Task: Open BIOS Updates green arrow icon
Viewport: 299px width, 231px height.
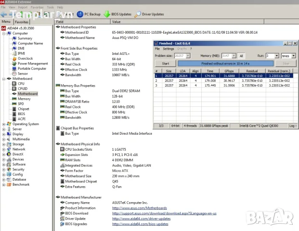Action: 107,14
